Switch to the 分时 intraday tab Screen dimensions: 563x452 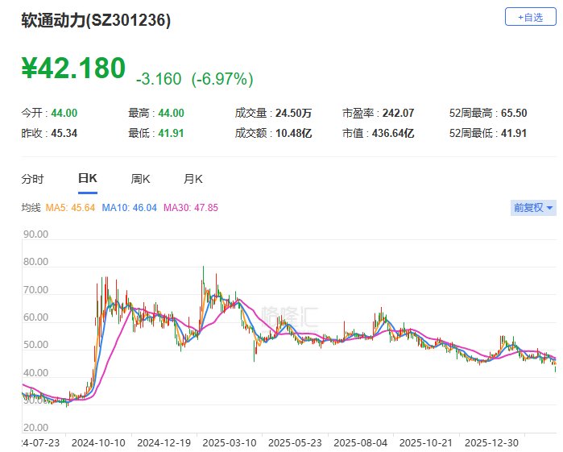pyautogui.click(x=33, y=179)
